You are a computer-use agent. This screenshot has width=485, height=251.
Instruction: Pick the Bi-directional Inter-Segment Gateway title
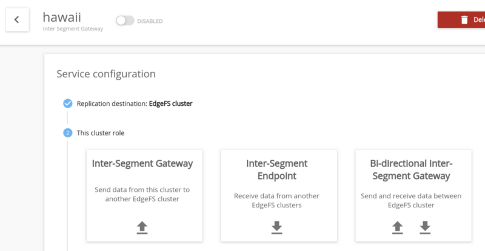[x=411, y=170]
